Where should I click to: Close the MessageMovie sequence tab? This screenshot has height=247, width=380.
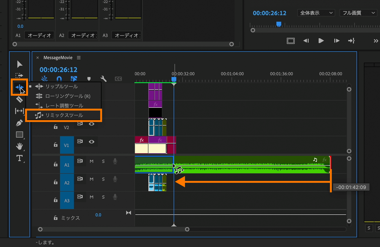click(x=38, y=58)
